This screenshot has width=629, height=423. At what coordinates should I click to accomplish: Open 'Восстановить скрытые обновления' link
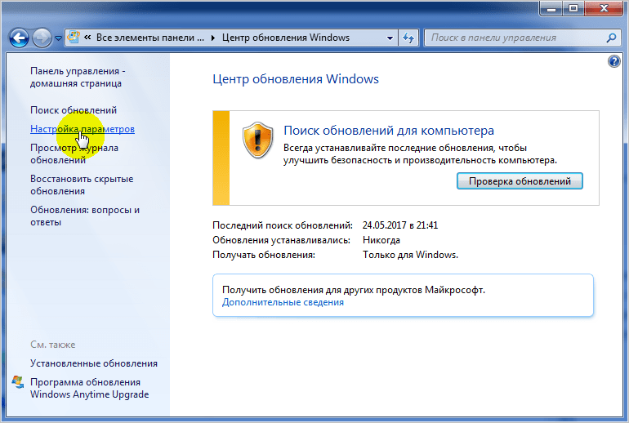(82, 185)
